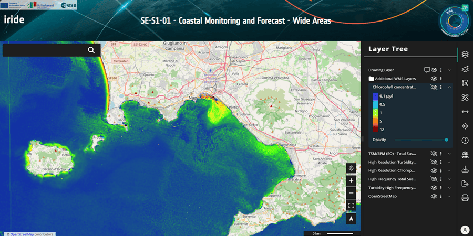Select the OpenStreetMap layer name
This screenshot has width=473, height=236.
(383, 196)
